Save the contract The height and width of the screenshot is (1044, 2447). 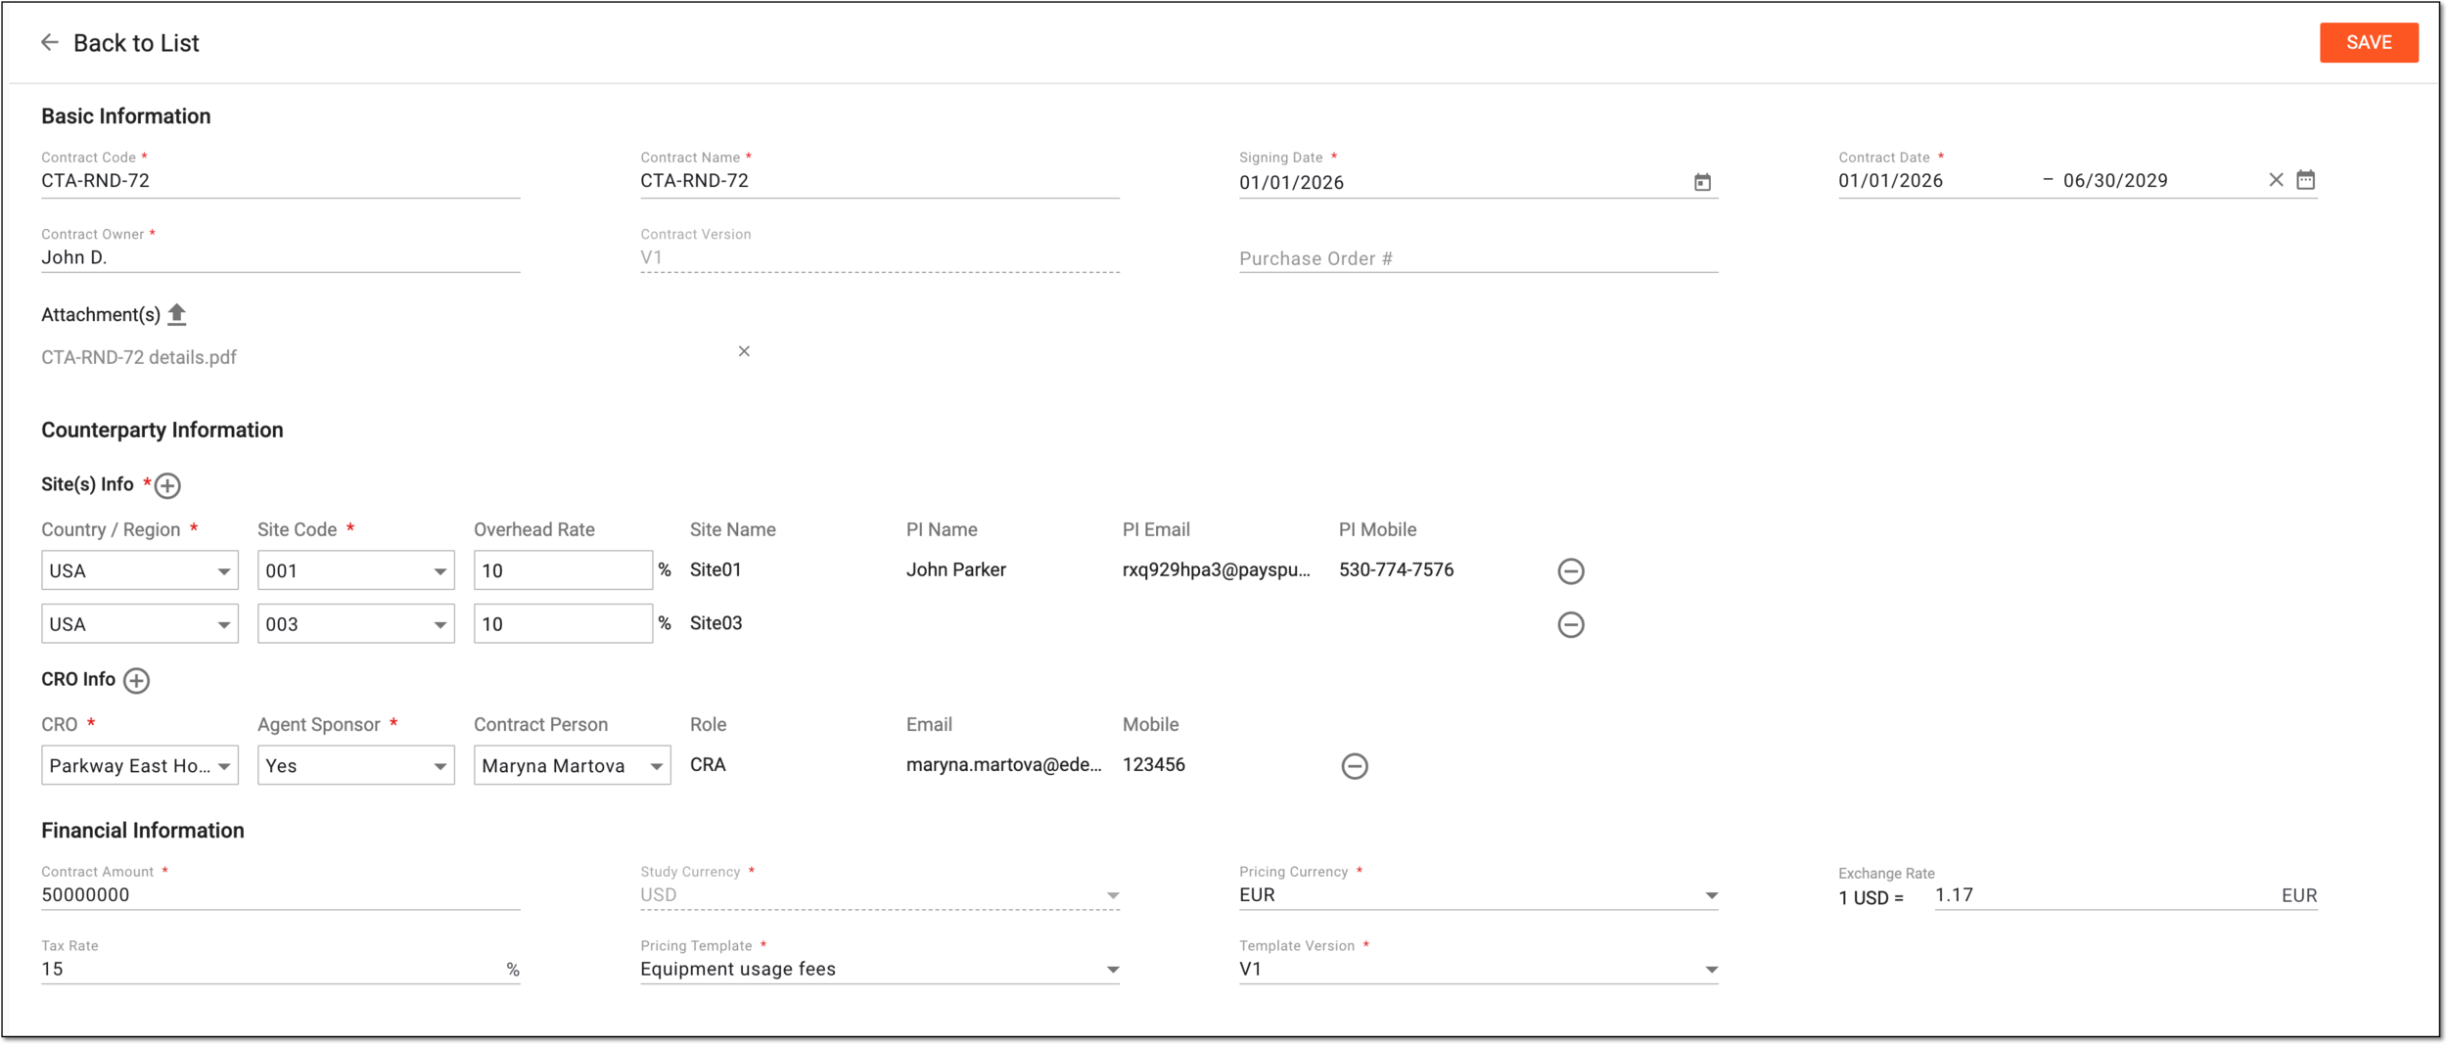[2369, 42]
